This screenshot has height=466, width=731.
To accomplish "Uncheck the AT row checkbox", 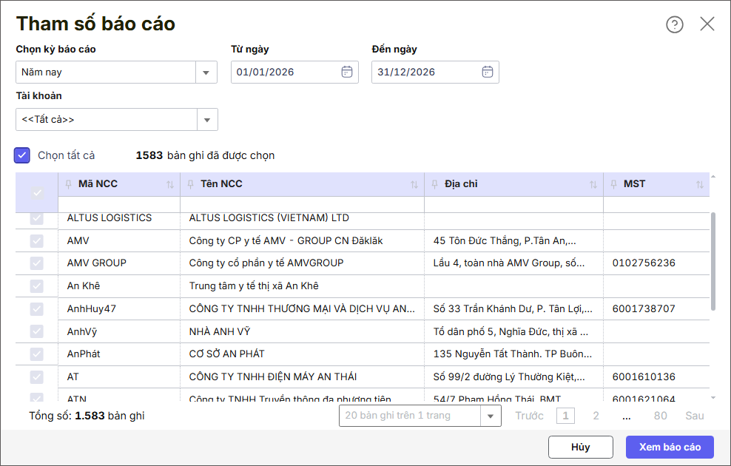I will [x=37, y=377].
